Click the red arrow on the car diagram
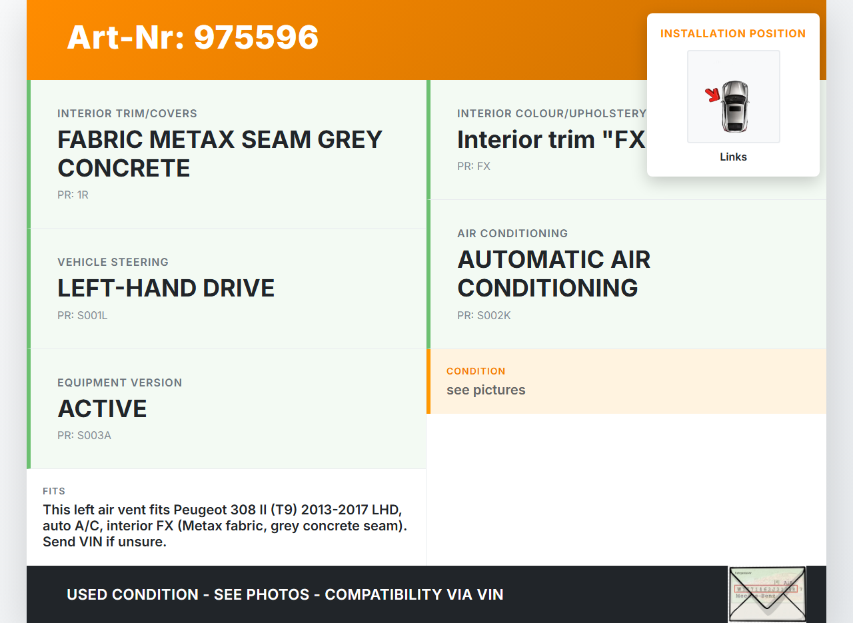This screenshot has height=623, width=853. [714, 95]
